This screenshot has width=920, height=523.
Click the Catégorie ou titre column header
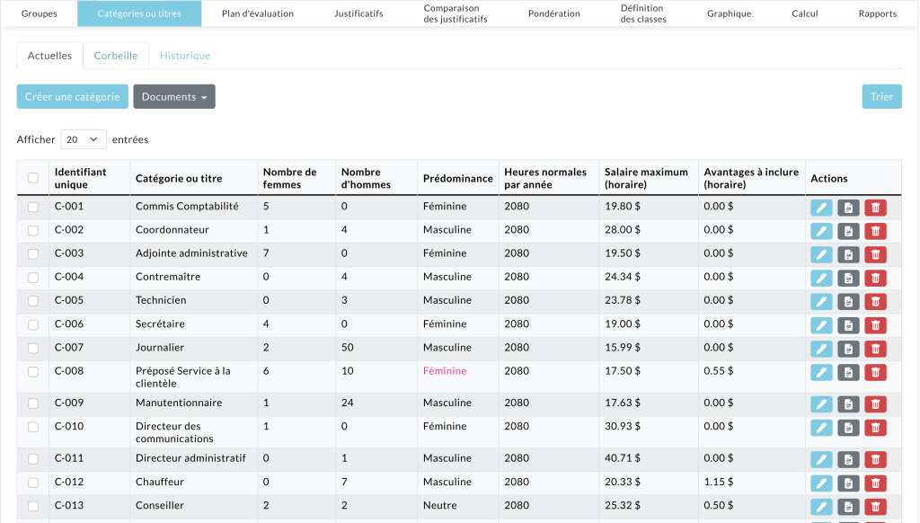pos(179,179)
